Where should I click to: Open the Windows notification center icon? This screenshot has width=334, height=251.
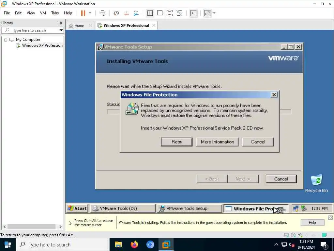[324, 245]
